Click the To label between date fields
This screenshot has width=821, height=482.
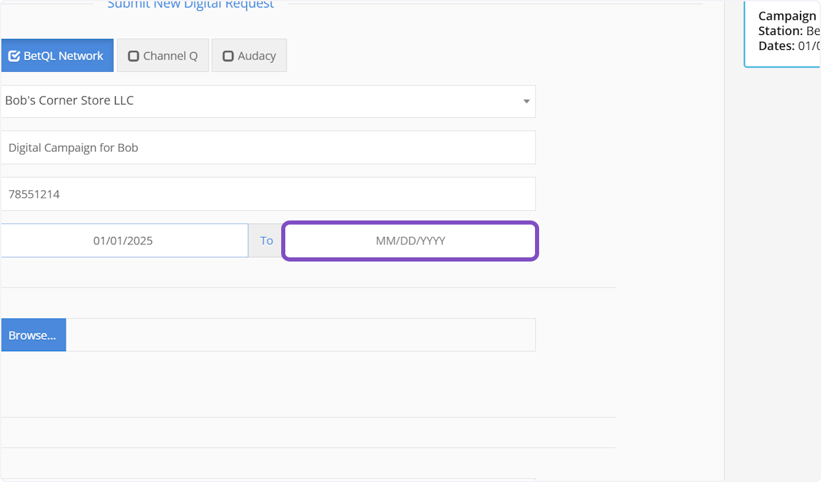[x=266, y=241]
